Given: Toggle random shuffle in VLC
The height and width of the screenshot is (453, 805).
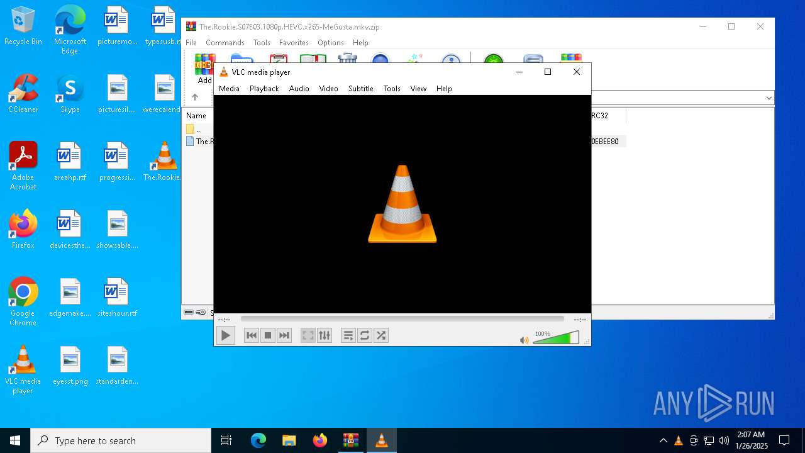Looking at the screenshot, I should pos(381,335).
